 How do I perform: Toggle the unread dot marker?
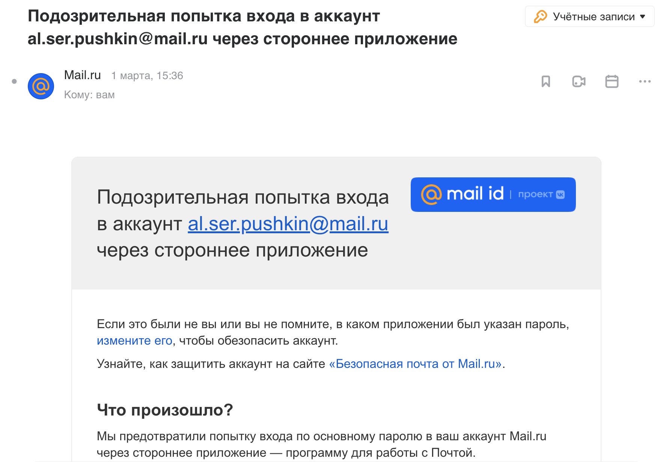click(x=14, y=81)
